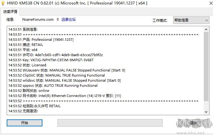The width and height of the screenshot is (213, 135).
Task: Click the Key: VK7JG log line
Action: coord(51,60)
